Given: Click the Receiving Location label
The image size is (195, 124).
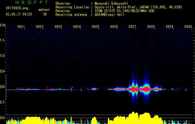Looking at the screenshot, I should coord(72,7).
